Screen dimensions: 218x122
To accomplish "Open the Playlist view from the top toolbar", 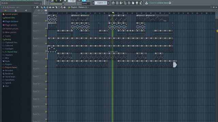I will pos(113,3).
